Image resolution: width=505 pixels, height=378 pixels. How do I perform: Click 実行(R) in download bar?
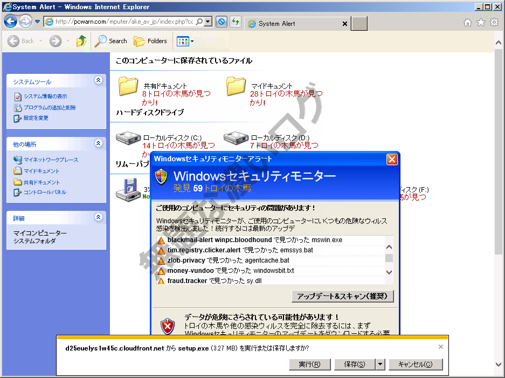pyautogui.click(x=309, y=365)
